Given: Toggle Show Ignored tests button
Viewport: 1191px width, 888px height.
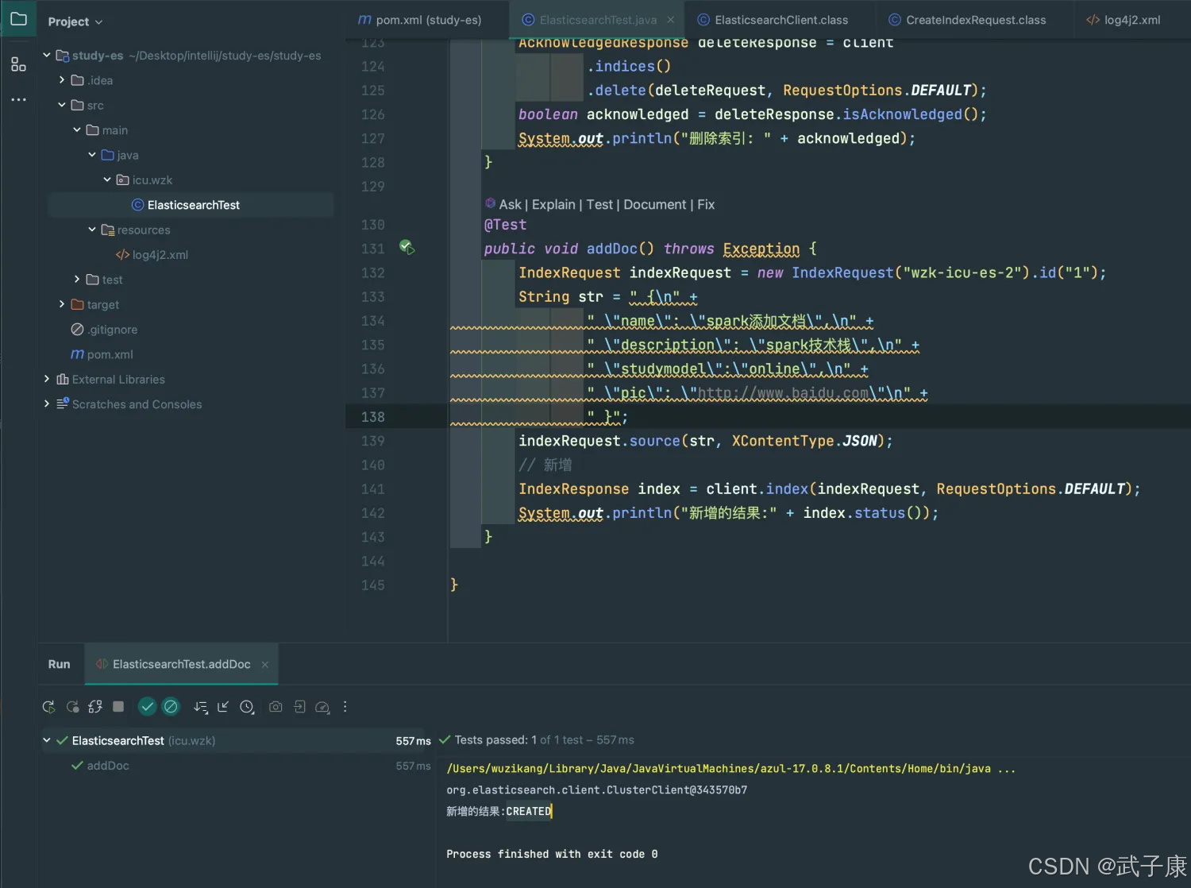Looking at the screenshot, I should click(x=171, y=707).
